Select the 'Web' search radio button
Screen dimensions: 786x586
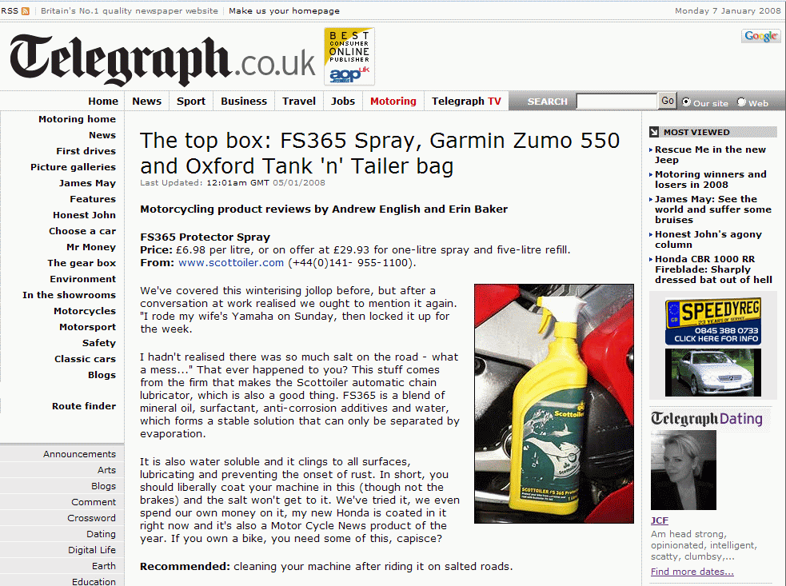point(741,102)
